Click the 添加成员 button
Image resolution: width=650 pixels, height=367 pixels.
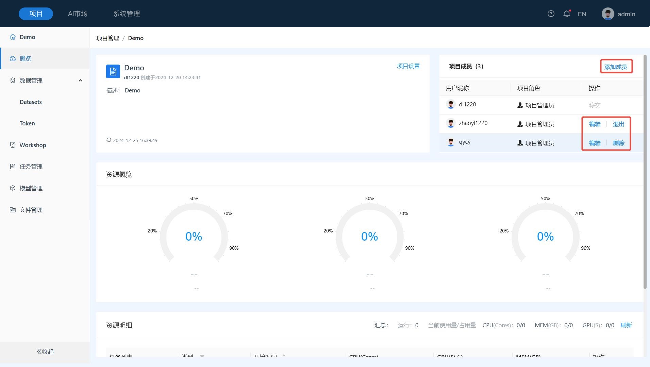pos(615,67)
